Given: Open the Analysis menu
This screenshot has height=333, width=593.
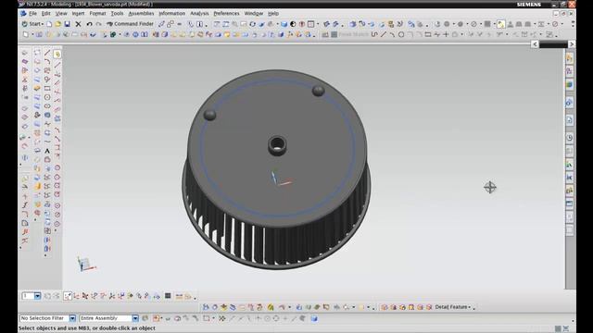Looking at the screenshot, I should coord(199,13).
